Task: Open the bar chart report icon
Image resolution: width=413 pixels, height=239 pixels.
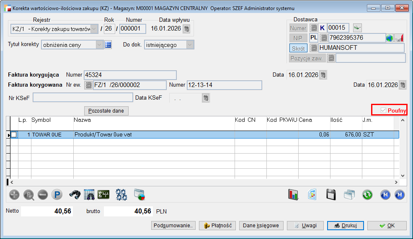Action: pyautogui.click(x=293, y=194)
